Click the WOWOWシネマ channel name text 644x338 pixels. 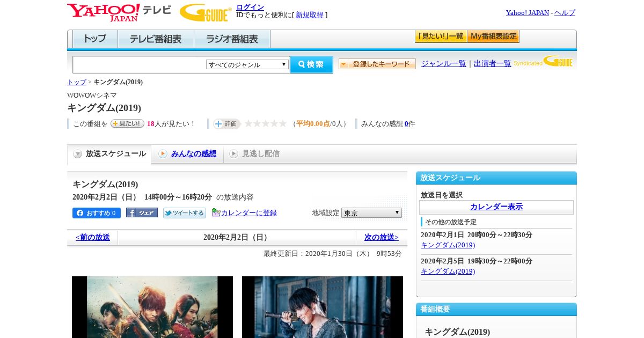(x=92, y=95)
